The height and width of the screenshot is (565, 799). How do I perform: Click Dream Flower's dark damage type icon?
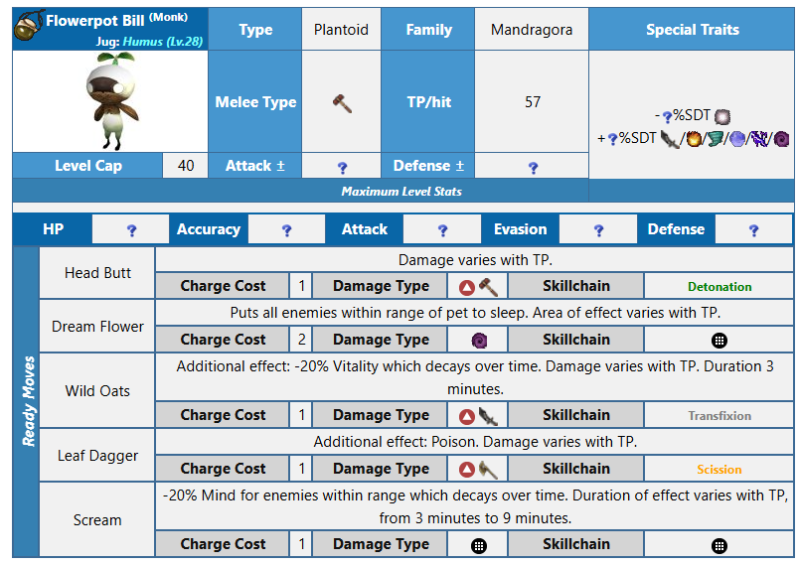tap(479, 340)
